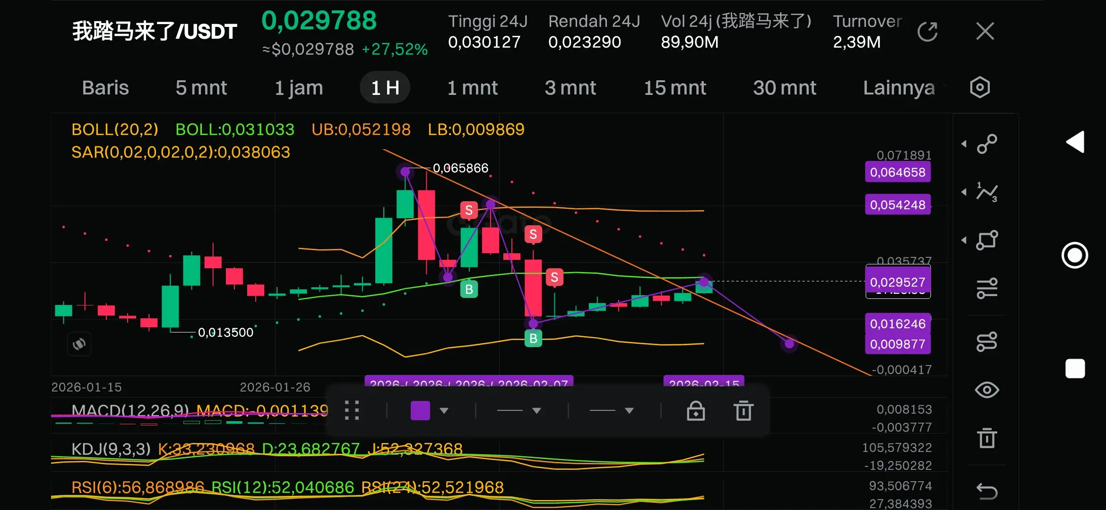Select the 5 mnt timeframe tab
This screenshot has width=1106, height=510.
(x=201, y=88)
